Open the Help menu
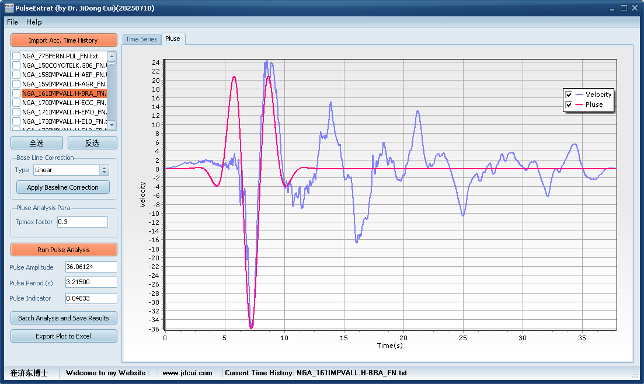 (x=34, y=22)
